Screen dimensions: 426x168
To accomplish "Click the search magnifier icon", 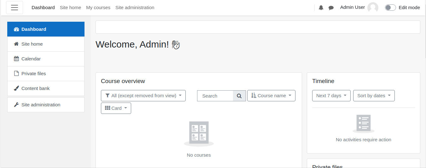I will pyautogui.click(x=239, y=96).
